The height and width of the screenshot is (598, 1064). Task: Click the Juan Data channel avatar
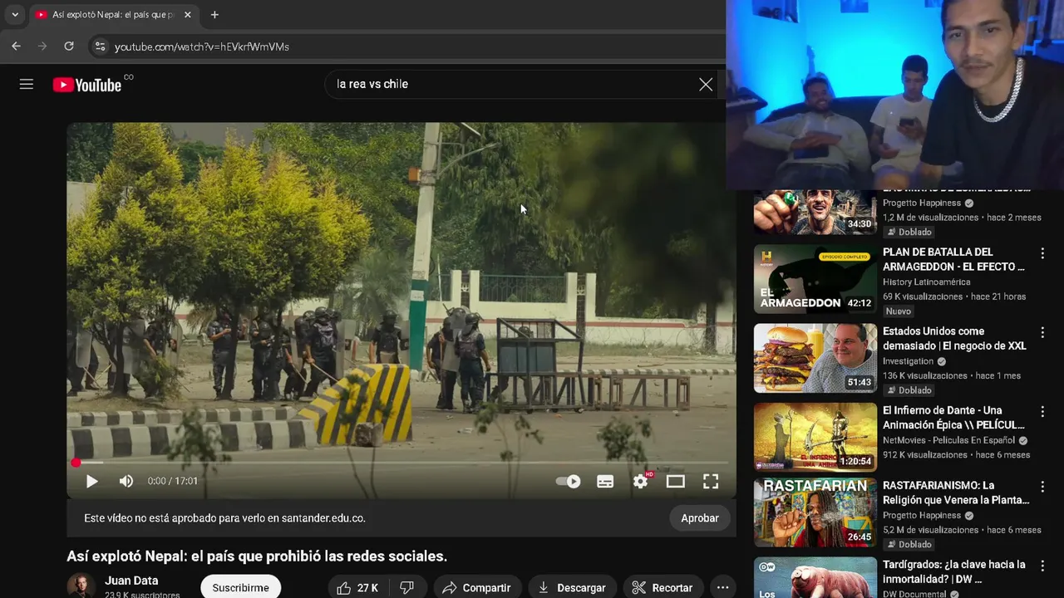[81, 586]
